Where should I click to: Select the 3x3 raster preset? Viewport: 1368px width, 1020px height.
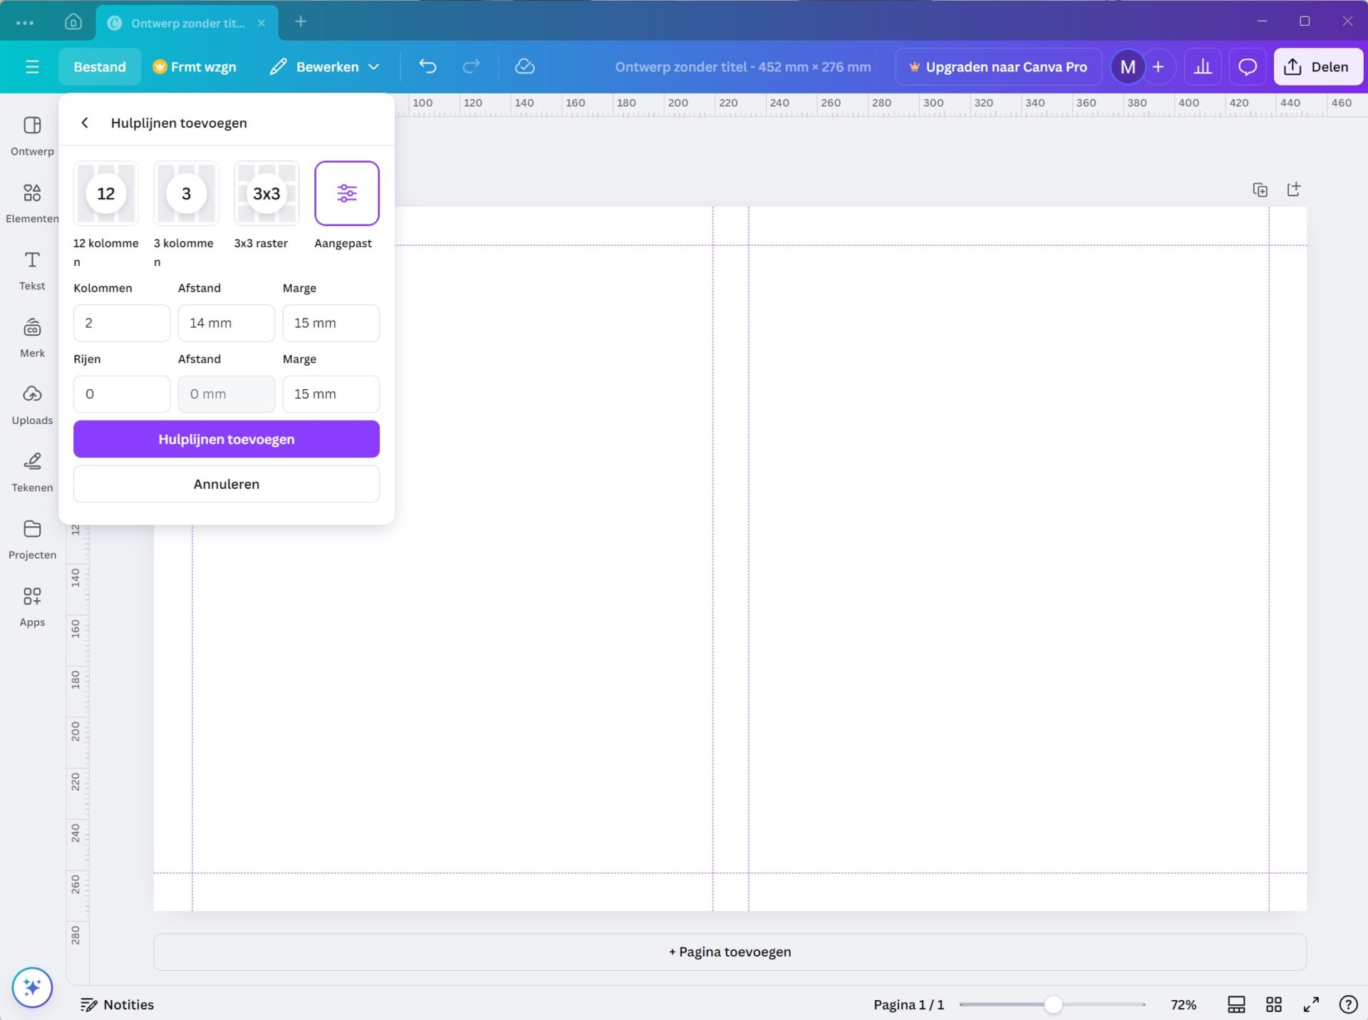[266, 193]
